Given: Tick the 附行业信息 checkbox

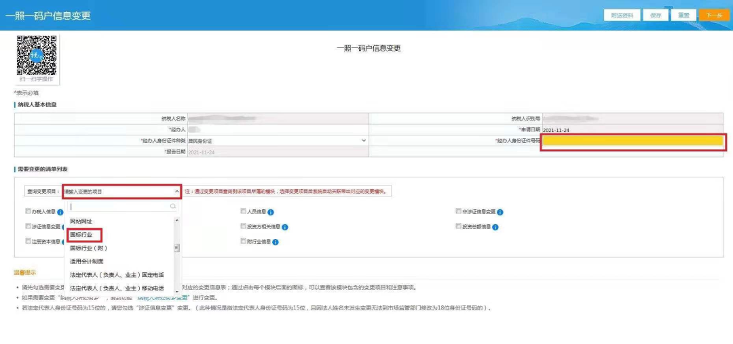Looking at the screenshot, I should coord(243,241).
